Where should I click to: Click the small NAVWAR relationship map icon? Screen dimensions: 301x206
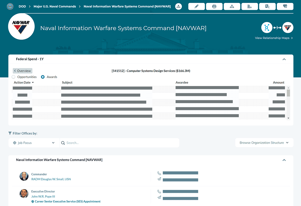pyautogui.click(x=288, y=28)
